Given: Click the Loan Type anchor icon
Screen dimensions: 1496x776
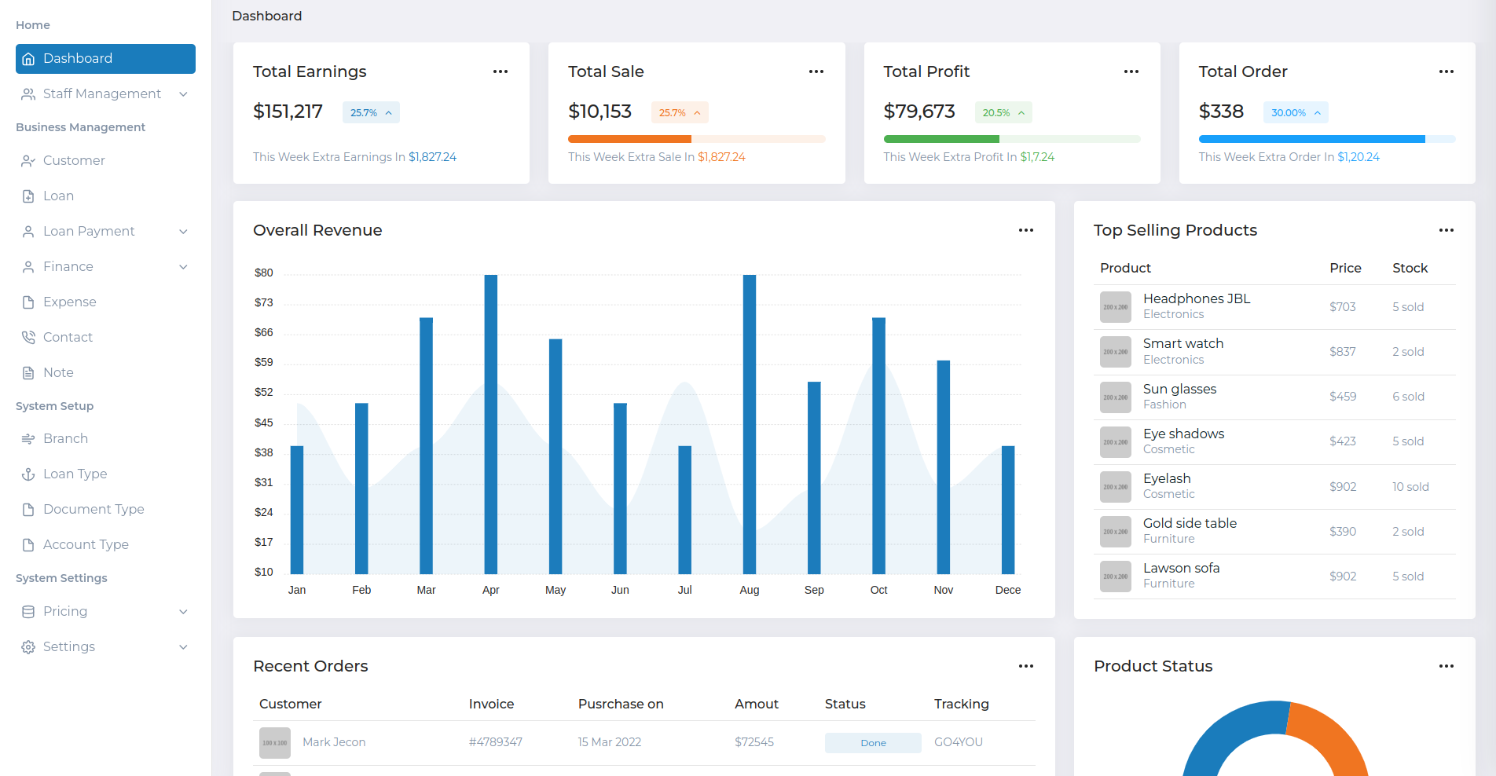Looking at the screenshot, I should click(x=28, y=474).
